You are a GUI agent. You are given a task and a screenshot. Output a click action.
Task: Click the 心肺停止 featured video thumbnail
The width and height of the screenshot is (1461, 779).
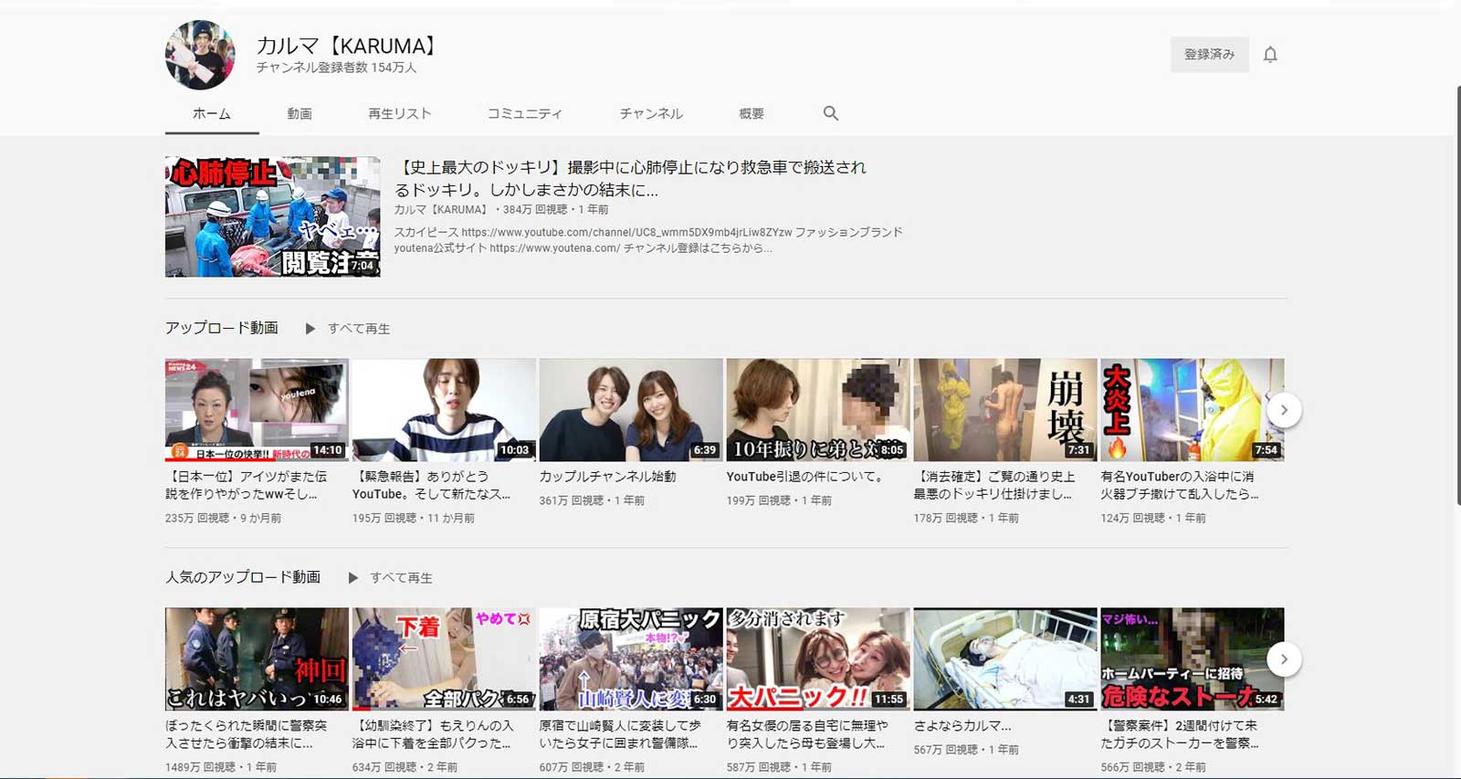(x=272, y=216)
